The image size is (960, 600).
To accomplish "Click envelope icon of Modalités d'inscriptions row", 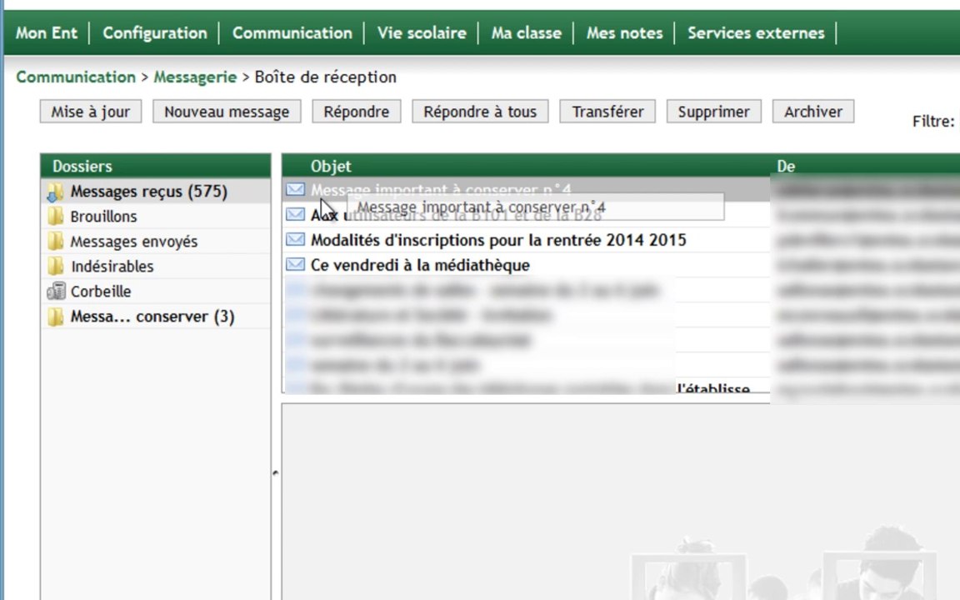I will click(x=295, y=239).
